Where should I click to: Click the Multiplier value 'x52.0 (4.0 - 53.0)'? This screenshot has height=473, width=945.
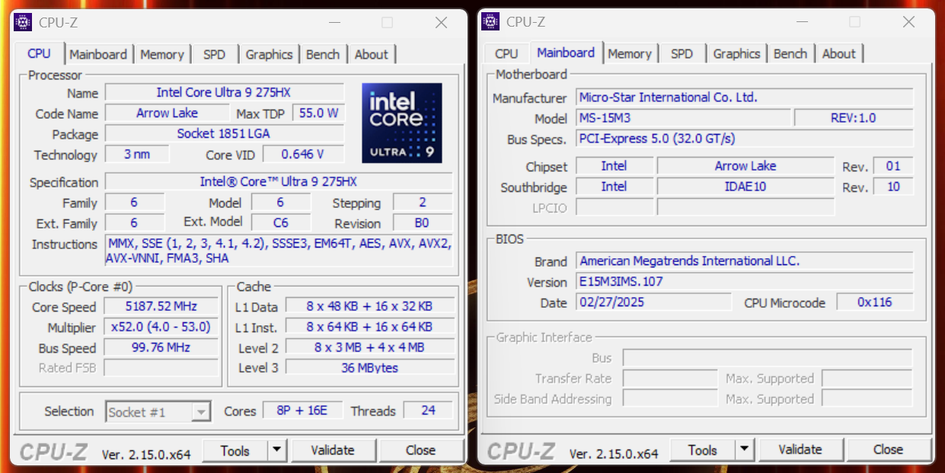point(161,327)
